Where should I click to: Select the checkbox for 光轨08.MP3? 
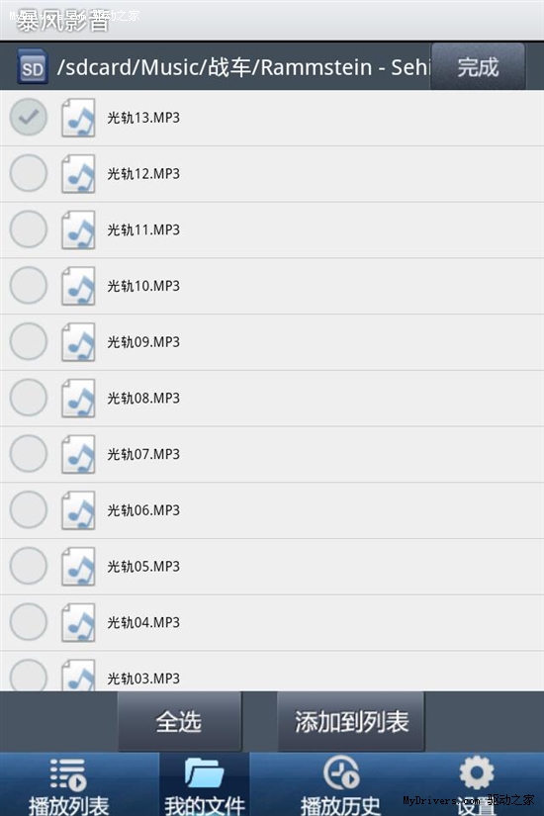click(29, 399)
